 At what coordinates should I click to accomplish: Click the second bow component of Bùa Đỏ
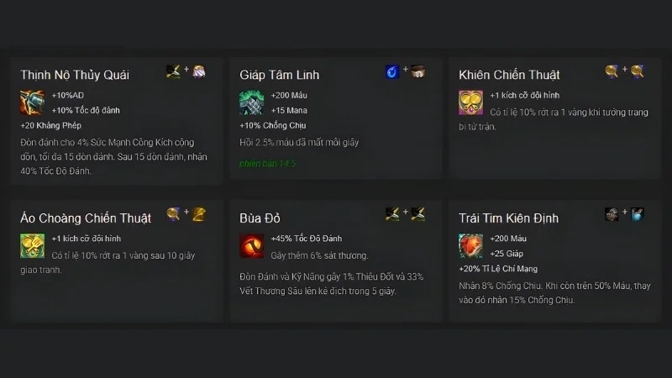click(x=417, y=214)
